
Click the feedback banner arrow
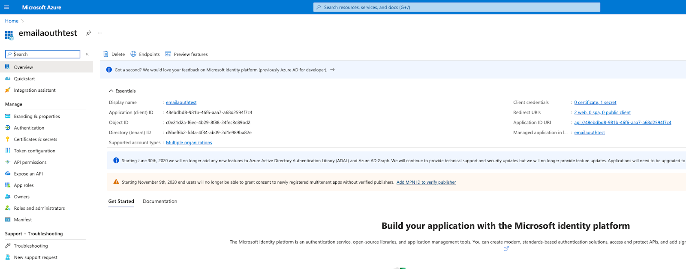[x=332, y=70]
